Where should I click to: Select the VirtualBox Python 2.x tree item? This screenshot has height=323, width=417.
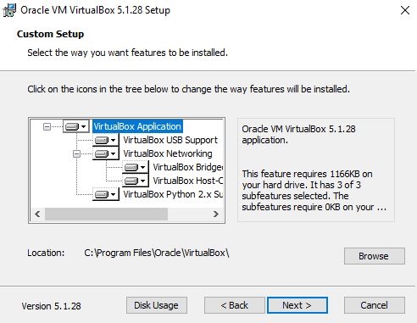(173, 194)
